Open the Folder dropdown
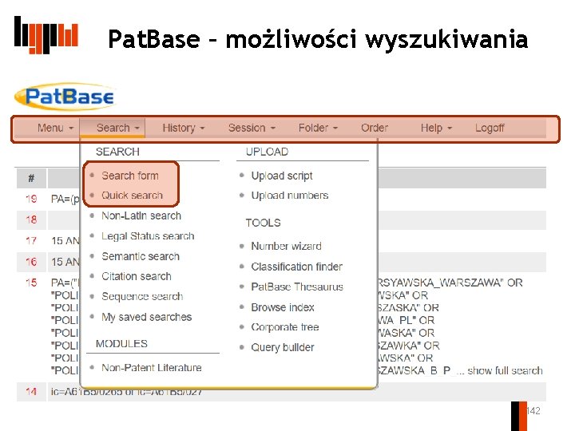The image size is (575, 431). 318,128
